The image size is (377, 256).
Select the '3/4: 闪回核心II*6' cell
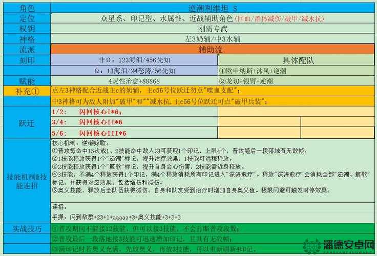(x=134, y=122)
